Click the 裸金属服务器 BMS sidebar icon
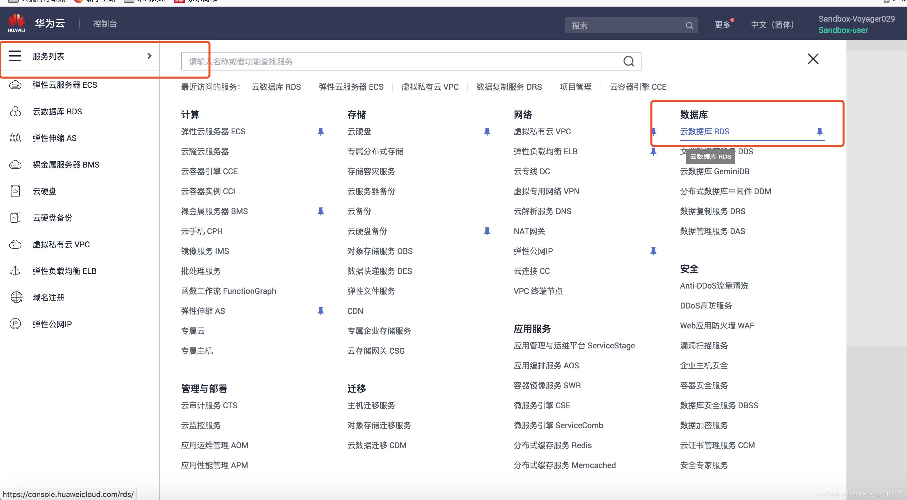This screenshot has width=907, height=500. (x=15, y=165)
